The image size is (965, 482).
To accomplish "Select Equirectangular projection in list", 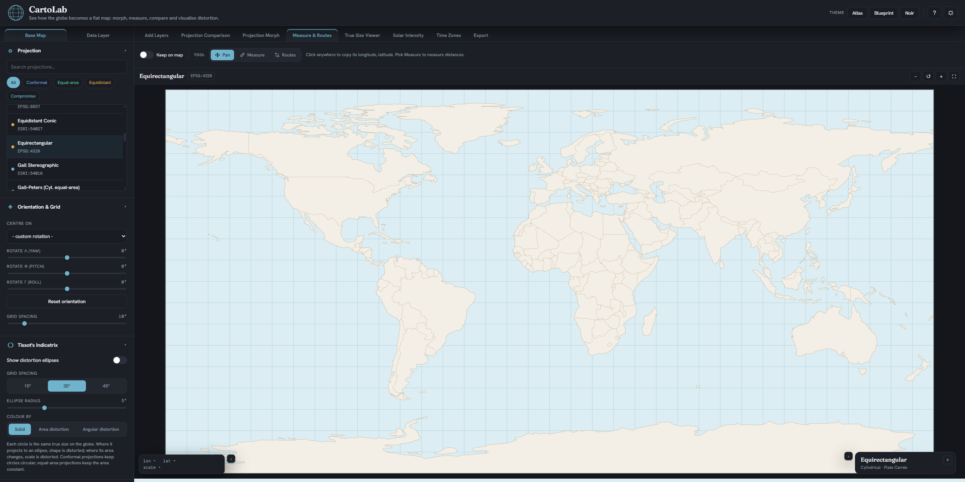I will point(65,147).
